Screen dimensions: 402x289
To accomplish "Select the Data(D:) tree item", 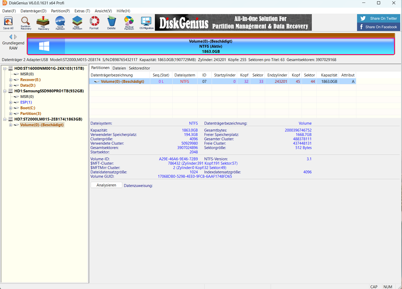I will pos(28,85).
